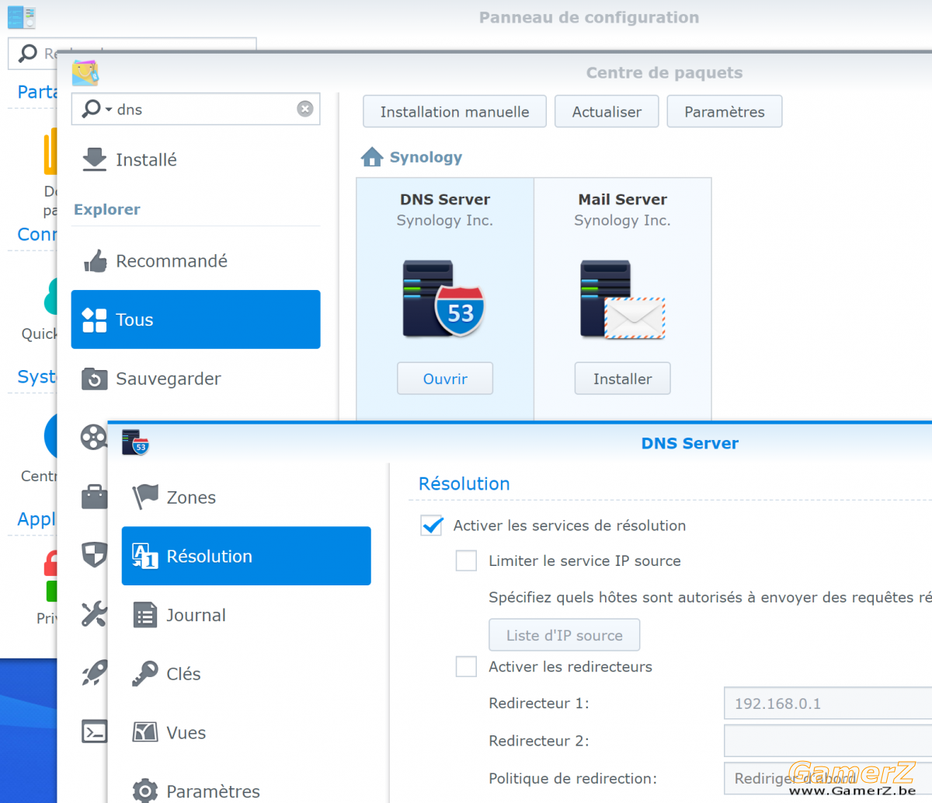
Task: Open the rocket productivity category
Action: (94, 673)
